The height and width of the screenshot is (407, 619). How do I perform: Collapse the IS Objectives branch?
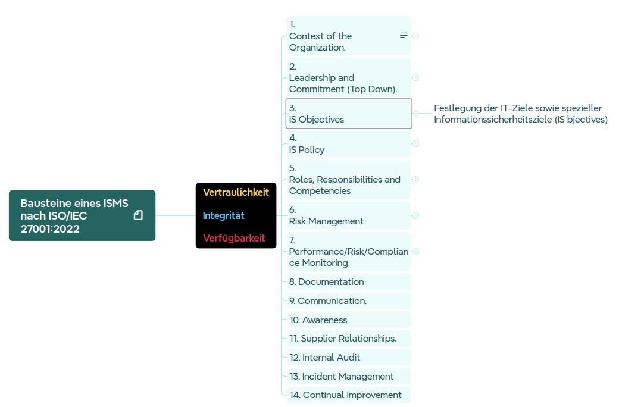click(x=415, y=113)
